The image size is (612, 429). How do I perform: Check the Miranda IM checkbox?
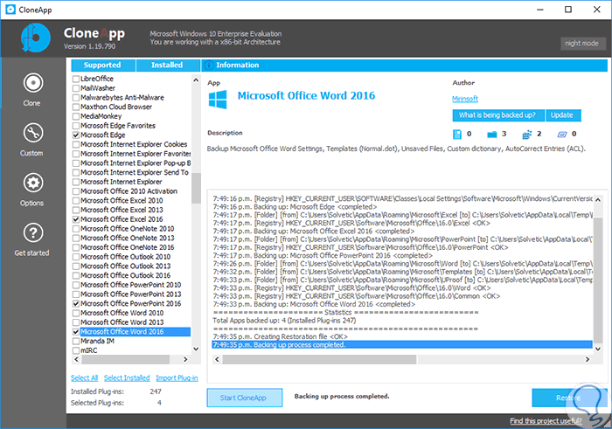(x=76, y=342)
